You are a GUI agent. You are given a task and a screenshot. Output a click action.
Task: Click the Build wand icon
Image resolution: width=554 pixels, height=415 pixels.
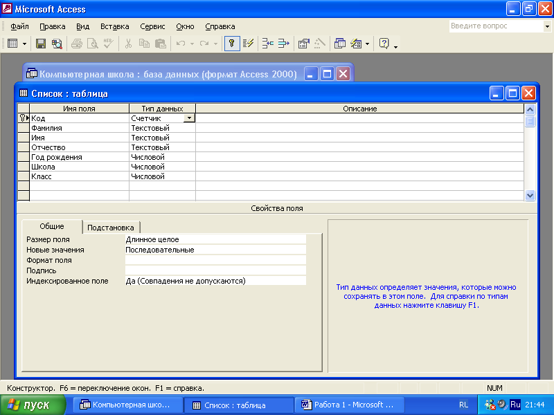point(319,44)
